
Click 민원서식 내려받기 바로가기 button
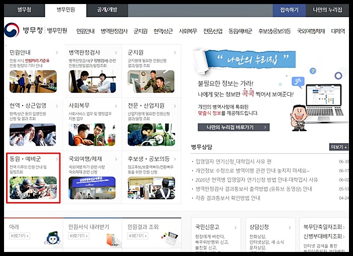tap(79, 236)
